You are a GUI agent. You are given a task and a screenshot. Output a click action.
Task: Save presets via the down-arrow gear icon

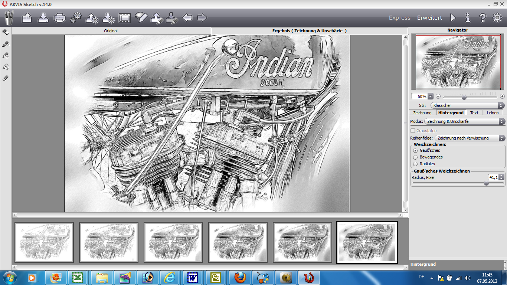108,18
